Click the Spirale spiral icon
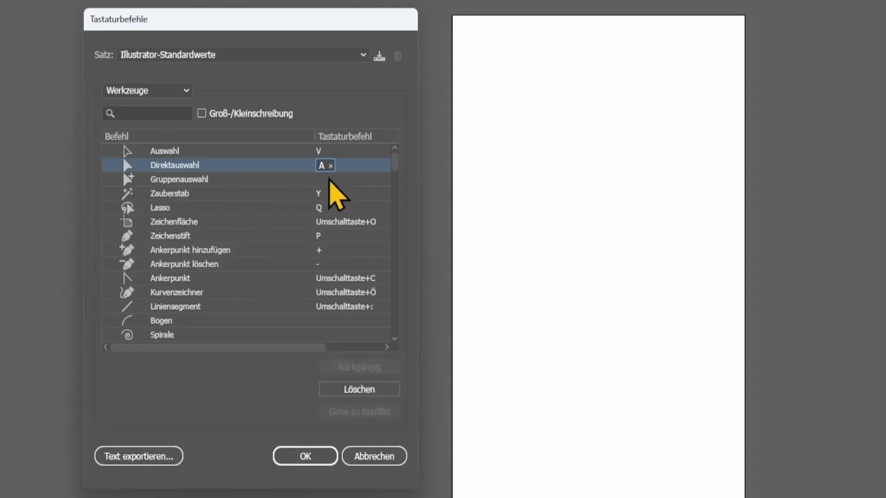This screenshot has height=498, width=886. 127,335
